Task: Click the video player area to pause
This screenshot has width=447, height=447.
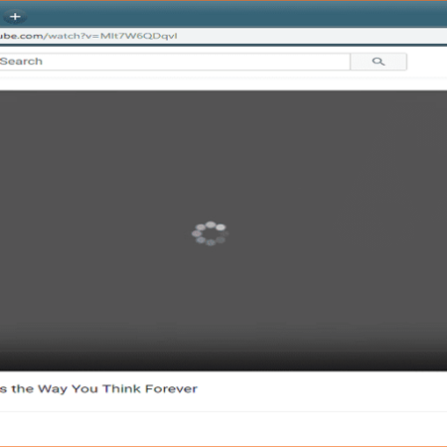Action: (x=223, y=230)
